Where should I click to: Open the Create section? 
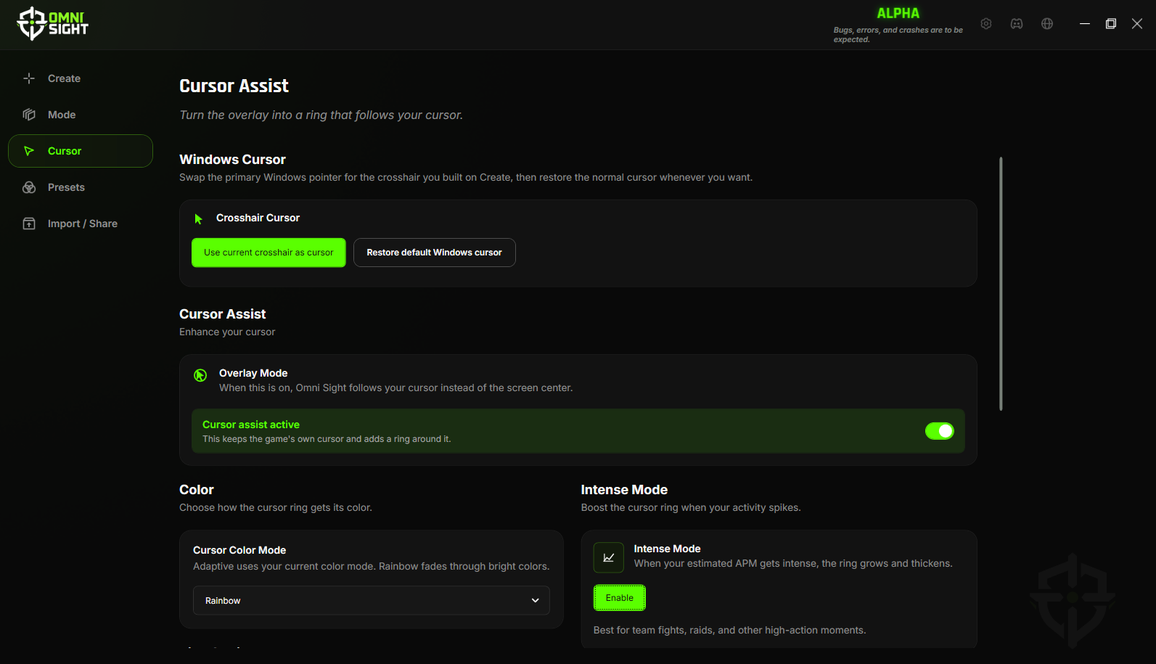(81, 78)
